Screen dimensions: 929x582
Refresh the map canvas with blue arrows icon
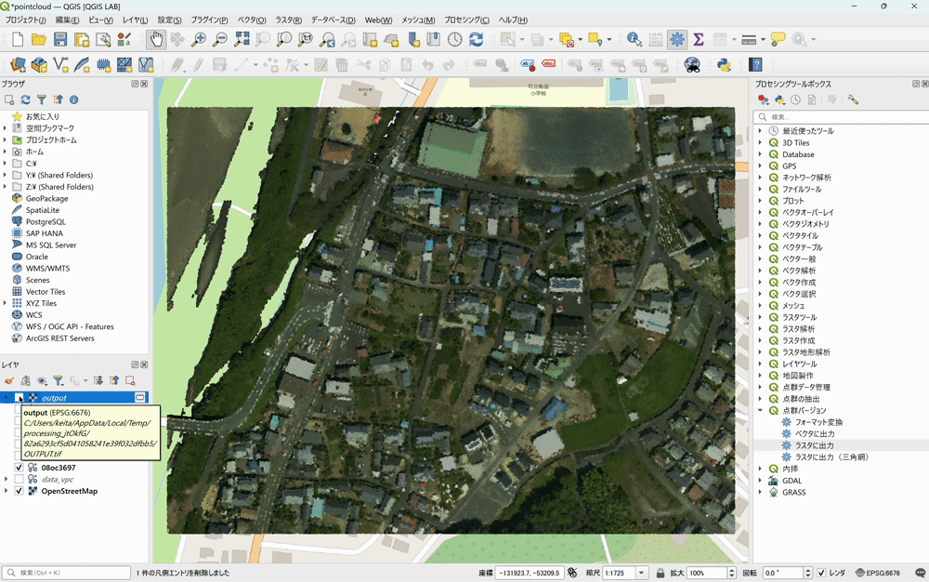tap(477, 40)
